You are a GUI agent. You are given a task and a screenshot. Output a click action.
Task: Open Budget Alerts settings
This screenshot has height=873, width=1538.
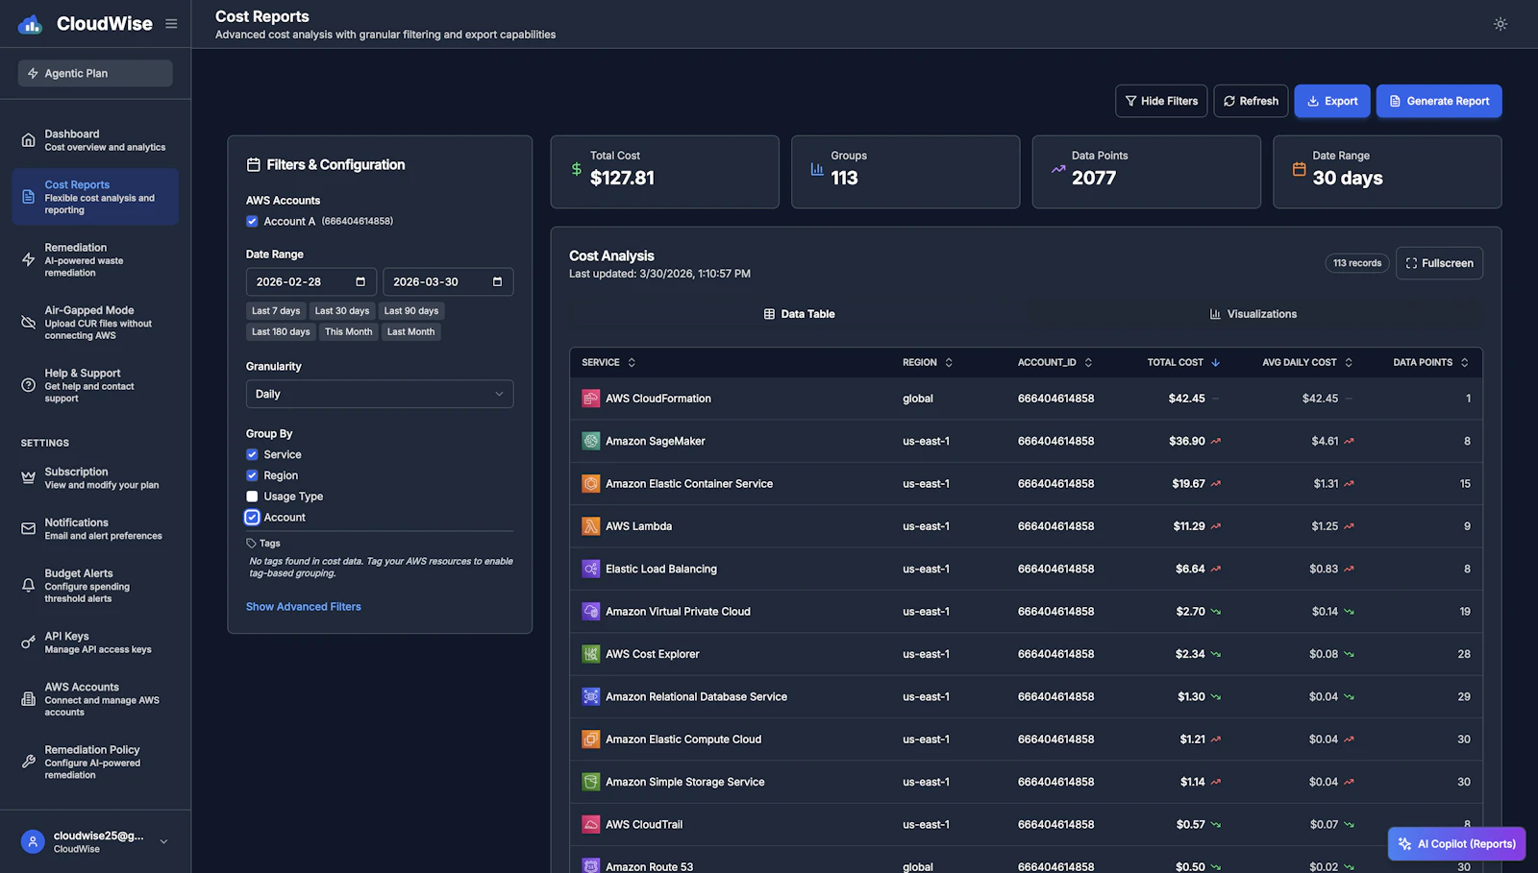click(x=95, y=586)
